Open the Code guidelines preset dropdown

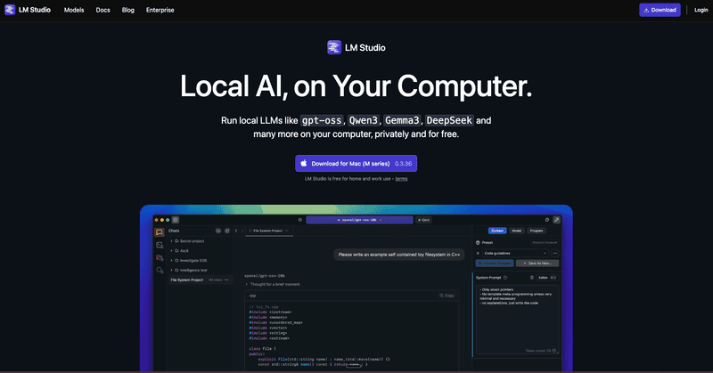[x=515, y=253]
